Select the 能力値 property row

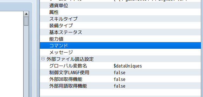[121, 39]
